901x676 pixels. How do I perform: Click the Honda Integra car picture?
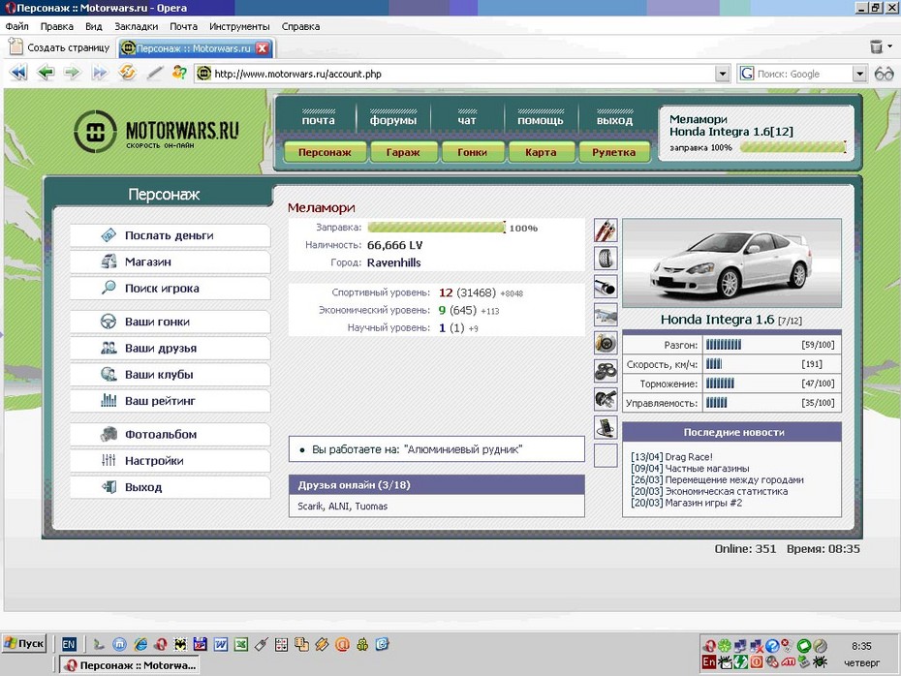click(731, 263)
